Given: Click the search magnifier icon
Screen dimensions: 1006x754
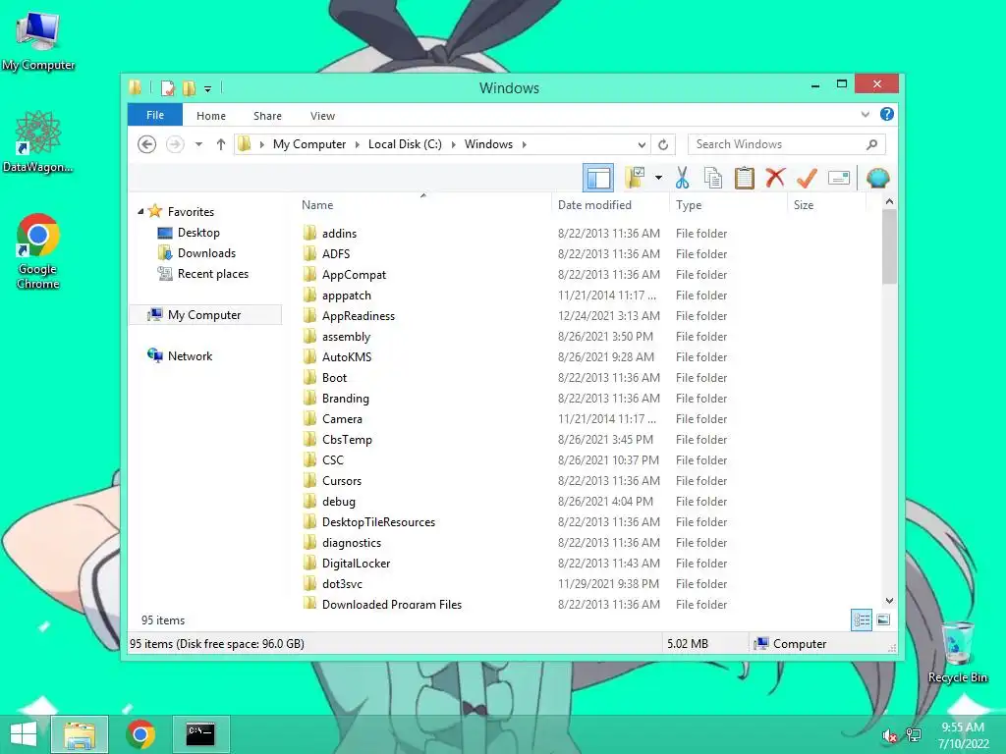Looking at the screenshot, I should click(x=872, y=144).
